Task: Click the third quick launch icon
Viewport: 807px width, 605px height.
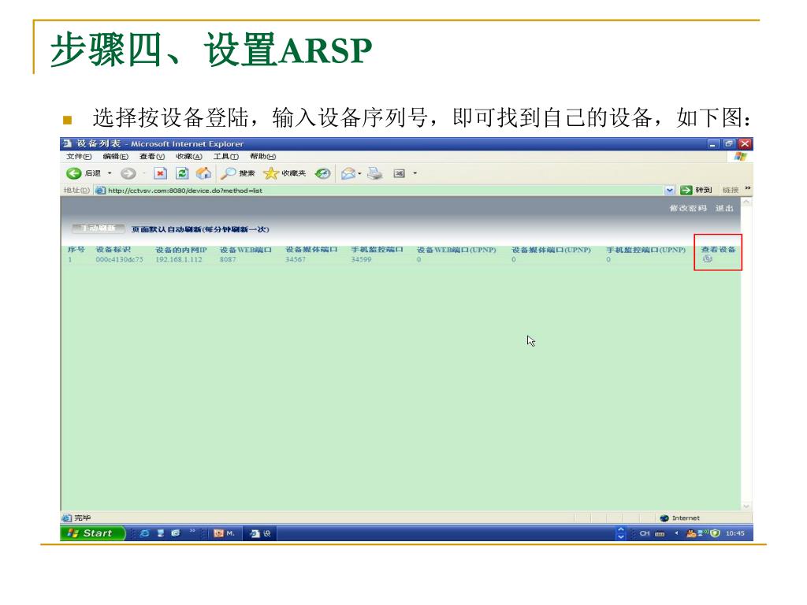Action: tap(176, 533)
